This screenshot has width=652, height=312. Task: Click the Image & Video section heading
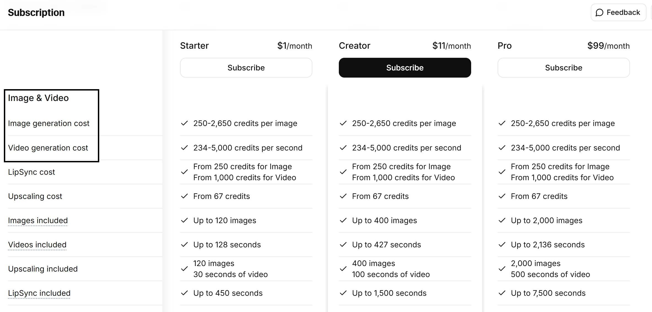pyautogui.click(x=38, y=98)
